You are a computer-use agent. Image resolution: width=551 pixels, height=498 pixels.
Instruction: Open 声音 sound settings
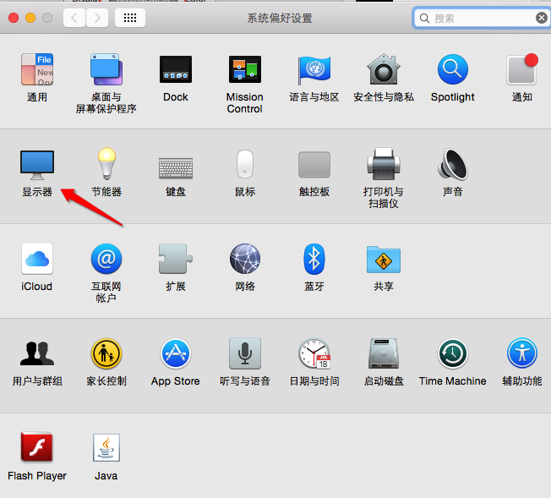453,165
